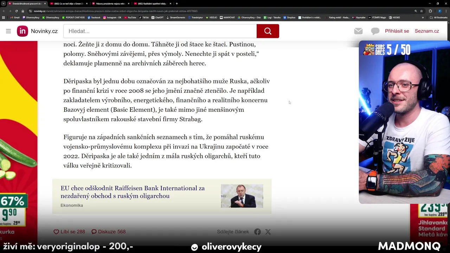The image size is (450, 253).
Task: Click the red search magnifier button
Action: pos(268,31)
